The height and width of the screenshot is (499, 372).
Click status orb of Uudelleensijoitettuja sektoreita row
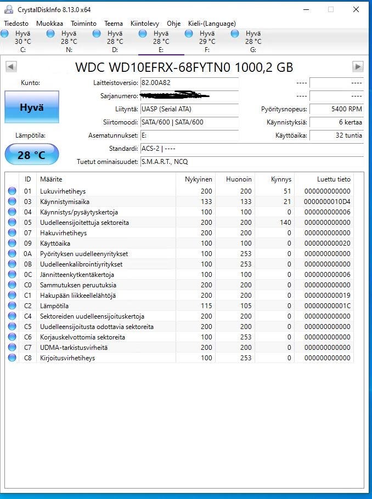click(x=12, y=222)
